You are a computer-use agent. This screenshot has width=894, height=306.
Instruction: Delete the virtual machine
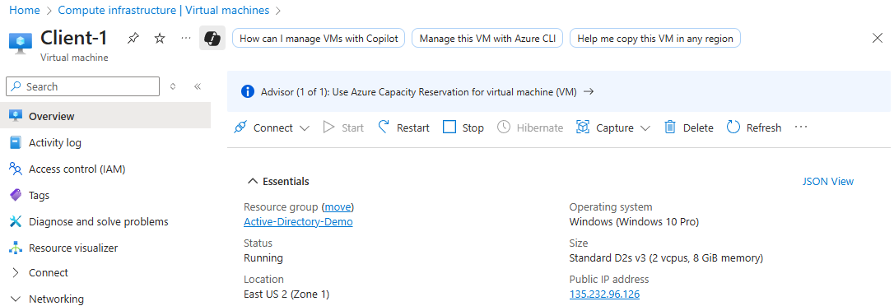[689, 128]
